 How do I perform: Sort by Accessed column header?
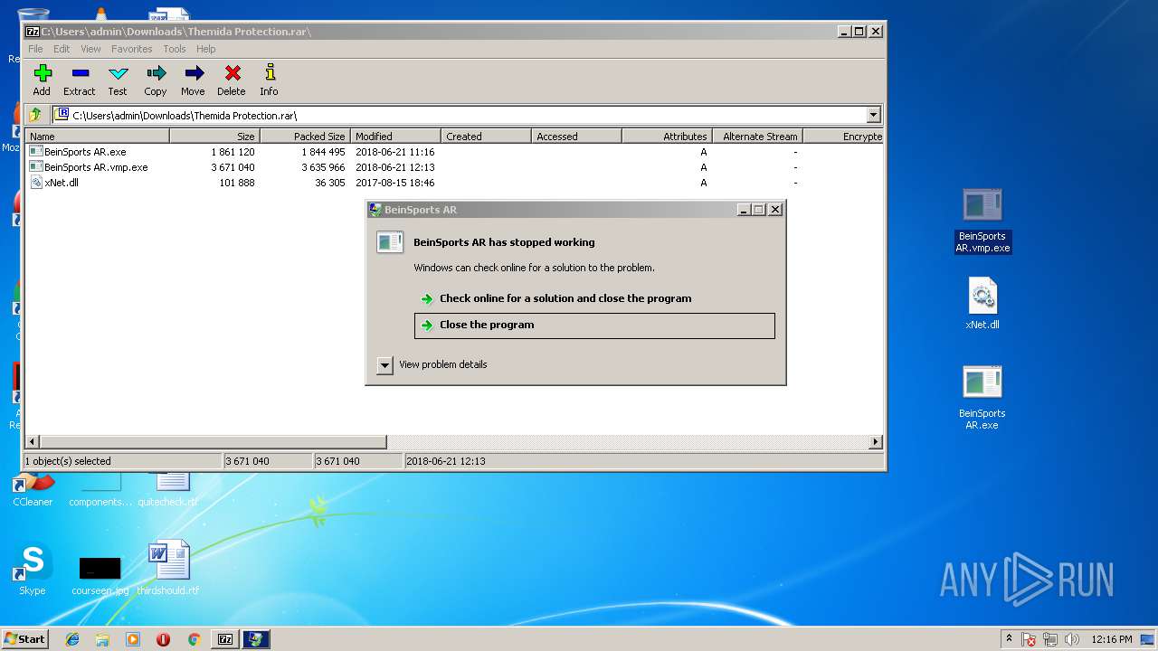pyautogui.click(x=577, y=137)
